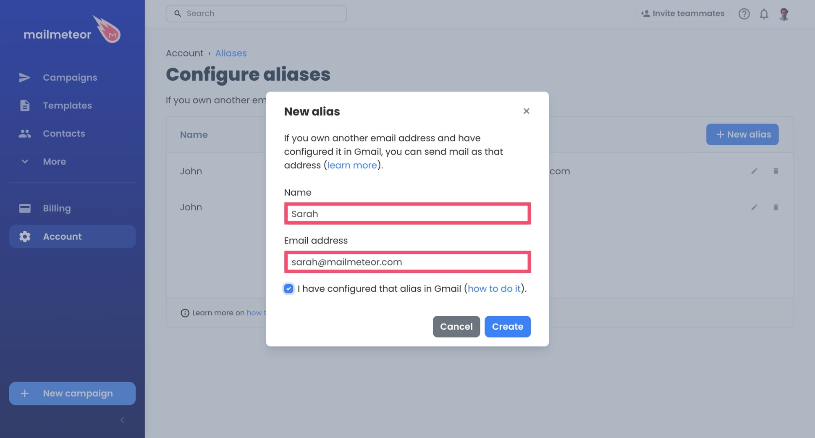Viewport: 815px width, 438px height.
Task: Open the help question mark icon
Action: click(x=744, y=14)
